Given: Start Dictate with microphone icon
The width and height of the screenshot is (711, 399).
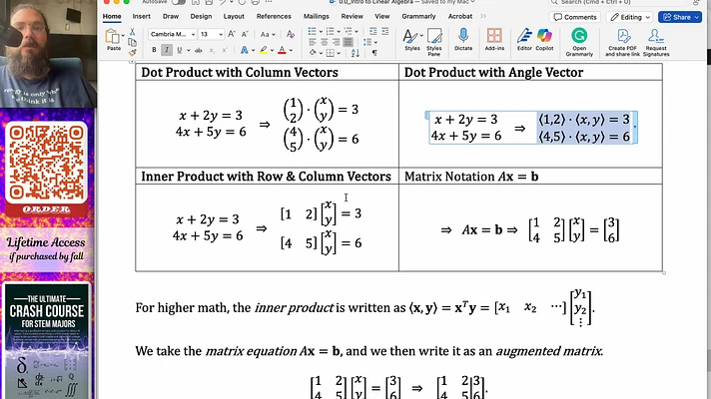Looking at the screenshot, I should (x=463, y=40).
